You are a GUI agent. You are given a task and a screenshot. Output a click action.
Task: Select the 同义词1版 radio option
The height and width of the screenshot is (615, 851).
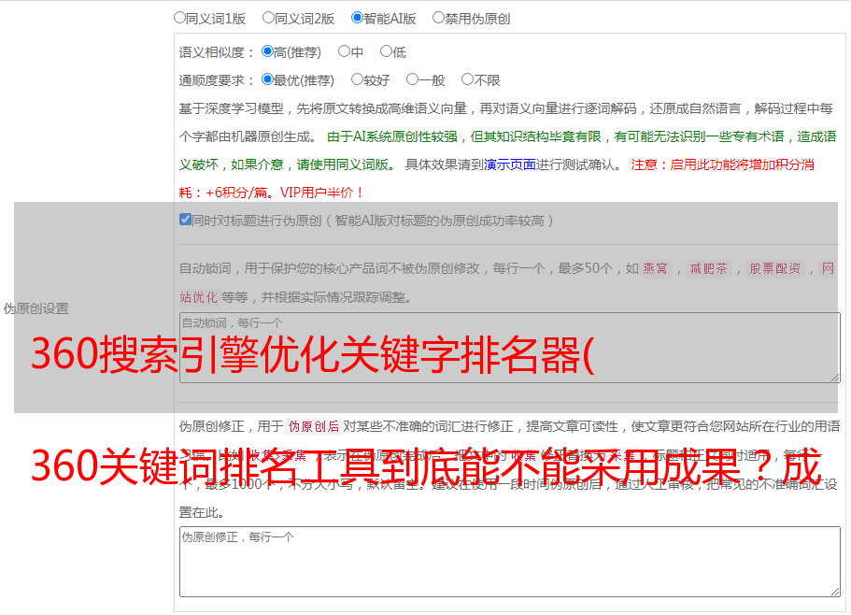179,18
